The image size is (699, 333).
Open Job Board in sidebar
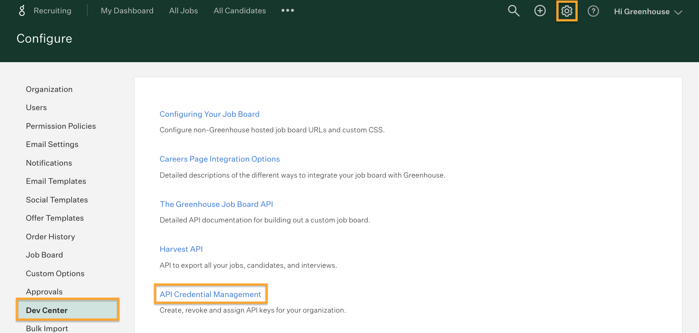coord(44,255)
